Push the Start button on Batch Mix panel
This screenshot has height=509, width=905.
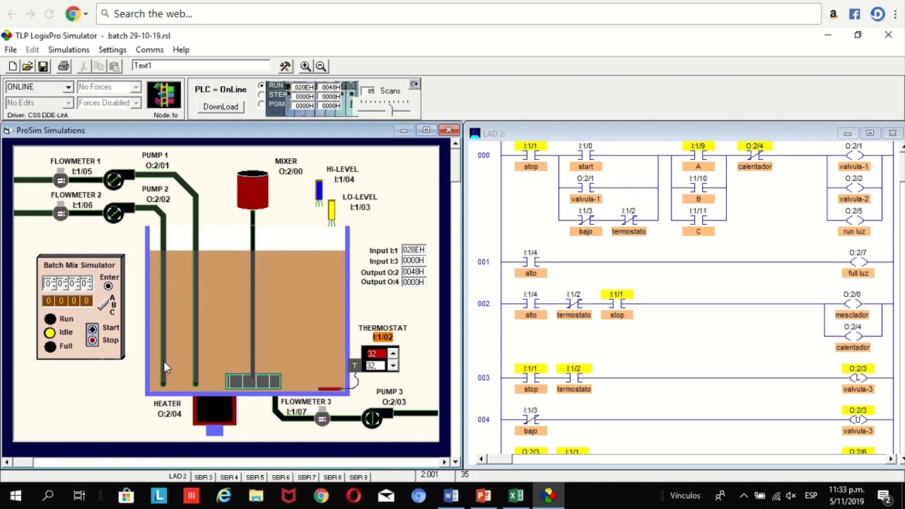[x=93, y=329]
